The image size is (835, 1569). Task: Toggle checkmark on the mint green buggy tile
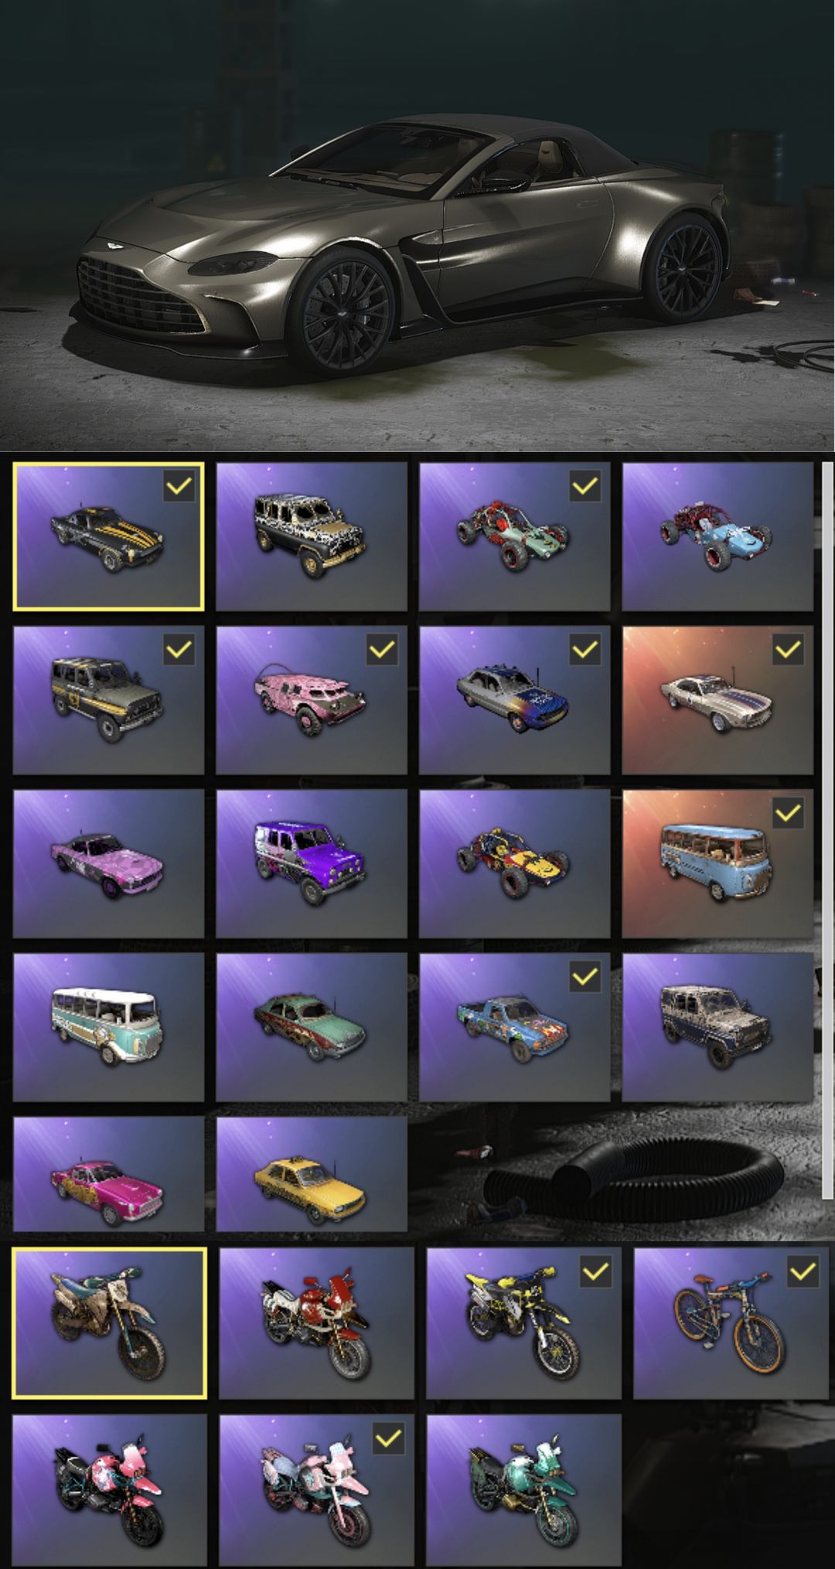(585, 486)
